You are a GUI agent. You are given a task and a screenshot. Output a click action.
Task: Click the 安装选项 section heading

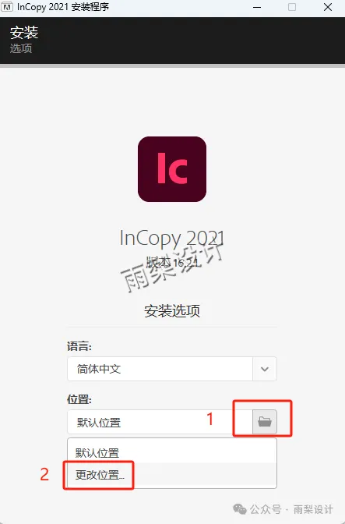[172, 311]
